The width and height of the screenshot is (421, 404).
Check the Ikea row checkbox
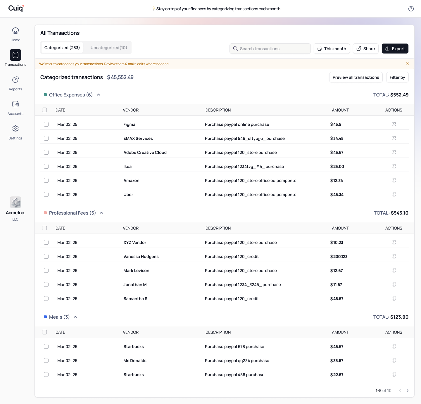click(x=46, y=166)
